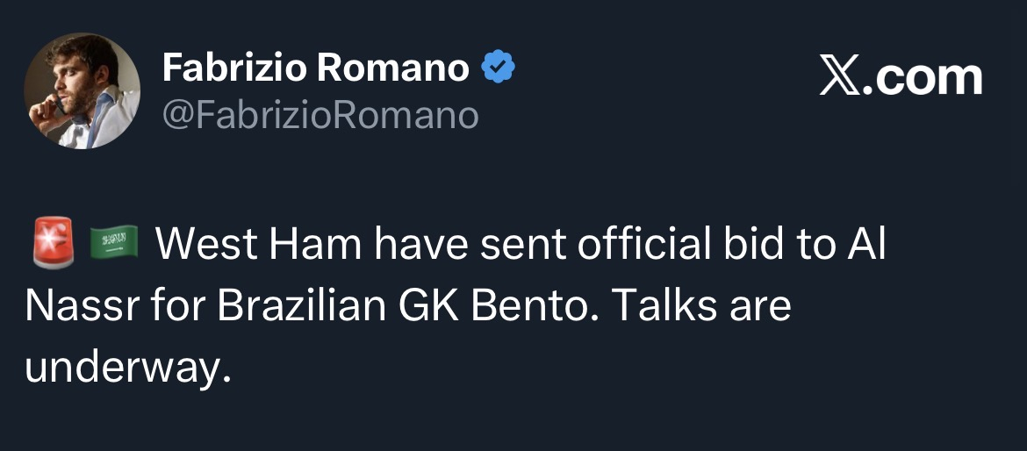The height and width of the screenshot is (451, 1027).
Task: Click Fabrizio Romano's profile avatar photo
Action: tap(82, 91)
